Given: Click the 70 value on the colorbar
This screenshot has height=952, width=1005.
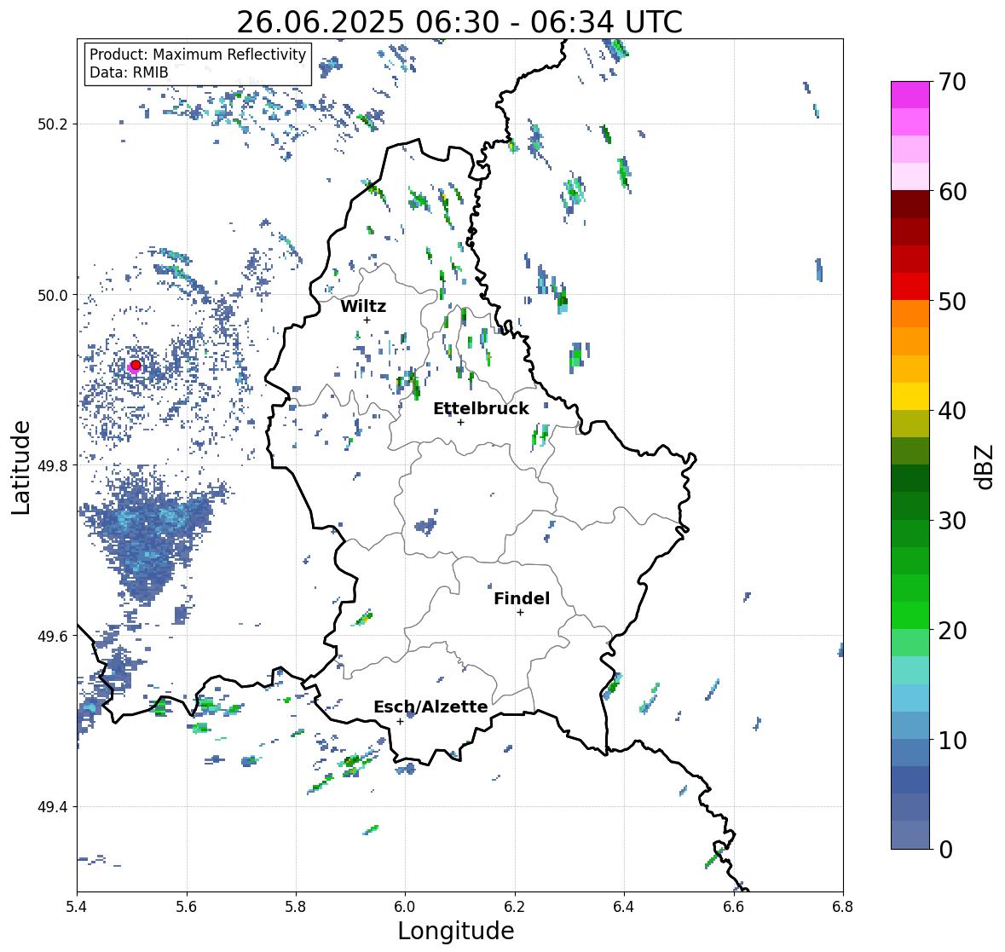Looking at the screenshot, I should [952, 82].
